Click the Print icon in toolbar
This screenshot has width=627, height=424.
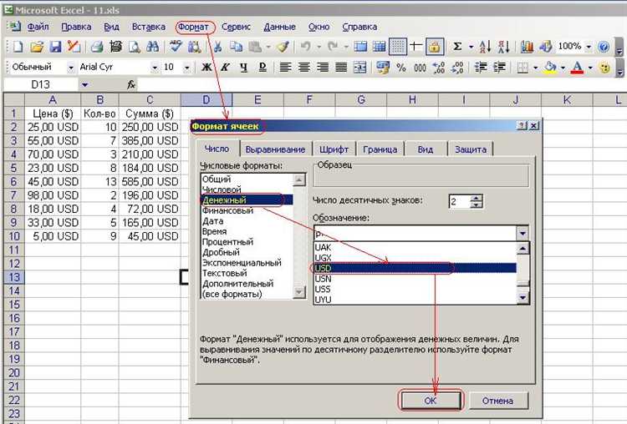[96, 47]
